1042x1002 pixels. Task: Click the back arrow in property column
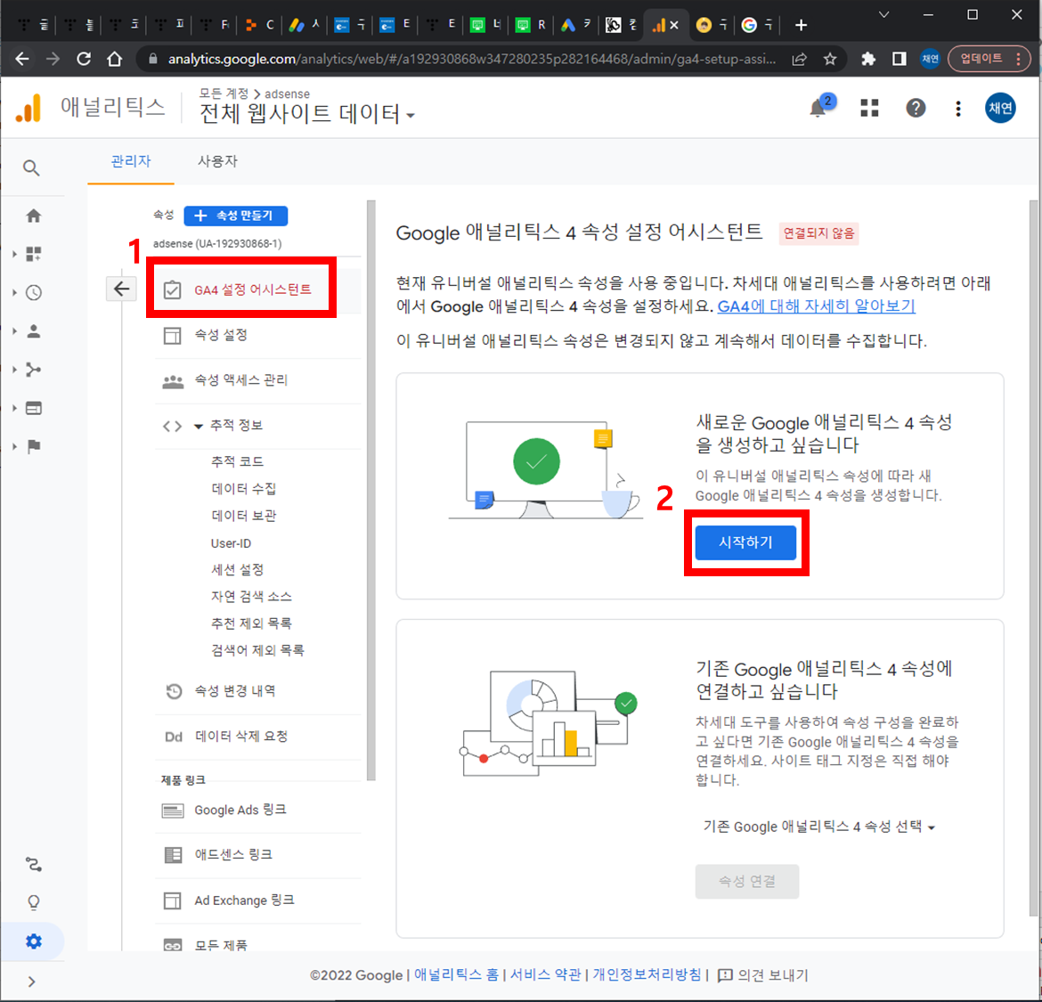point(122,289)
